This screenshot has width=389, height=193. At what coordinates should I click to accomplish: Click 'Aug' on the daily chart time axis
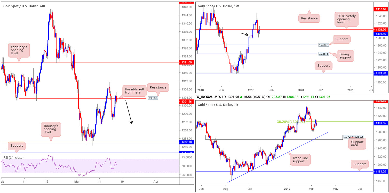pyautogui.click(x=225, y=189)
